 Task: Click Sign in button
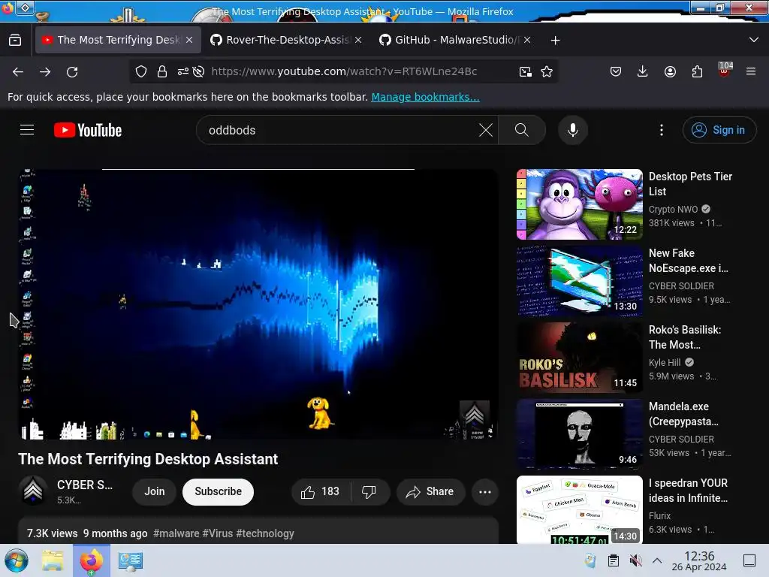pyautogui.click(x=719, y=130)
